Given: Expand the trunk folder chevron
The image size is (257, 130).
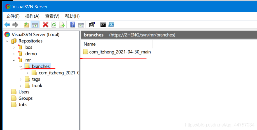Looking at the screenshot, I should click(x=21, y=86).
